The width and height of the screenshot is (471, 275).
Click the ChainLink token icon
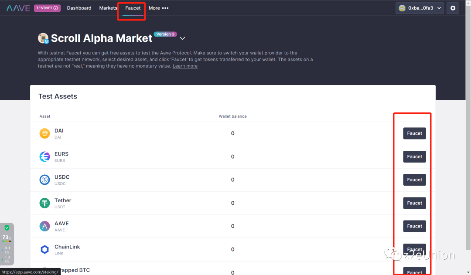44,249
